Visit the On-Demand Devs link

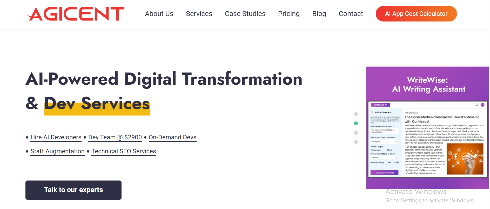(172, 137)
